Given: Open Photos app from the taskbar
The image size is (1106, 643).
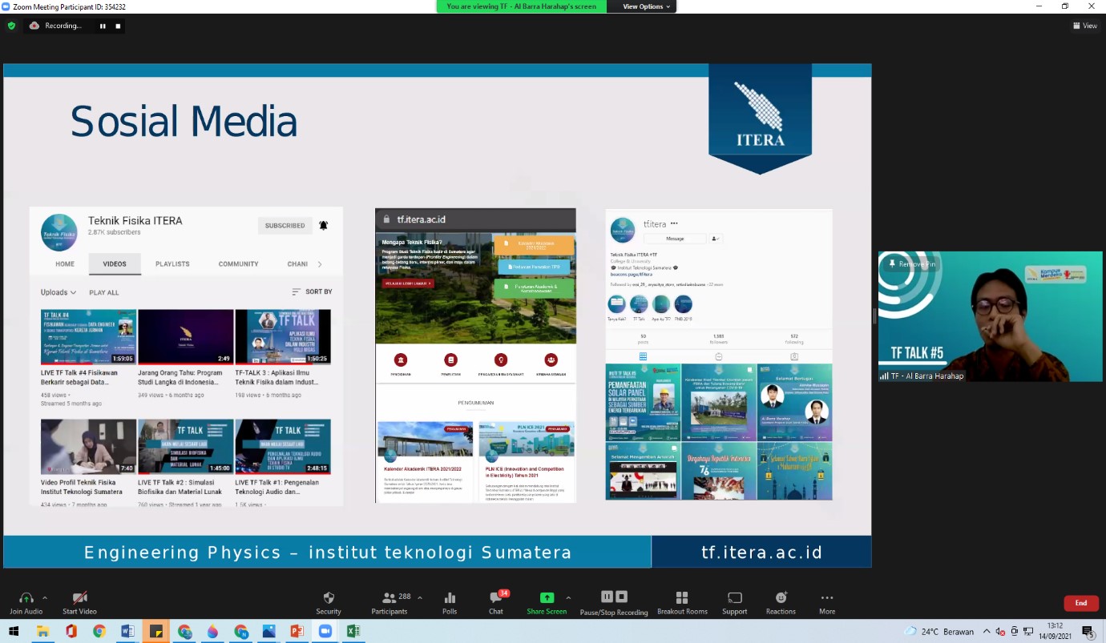Looking at the screenshot, I should 268,631.
